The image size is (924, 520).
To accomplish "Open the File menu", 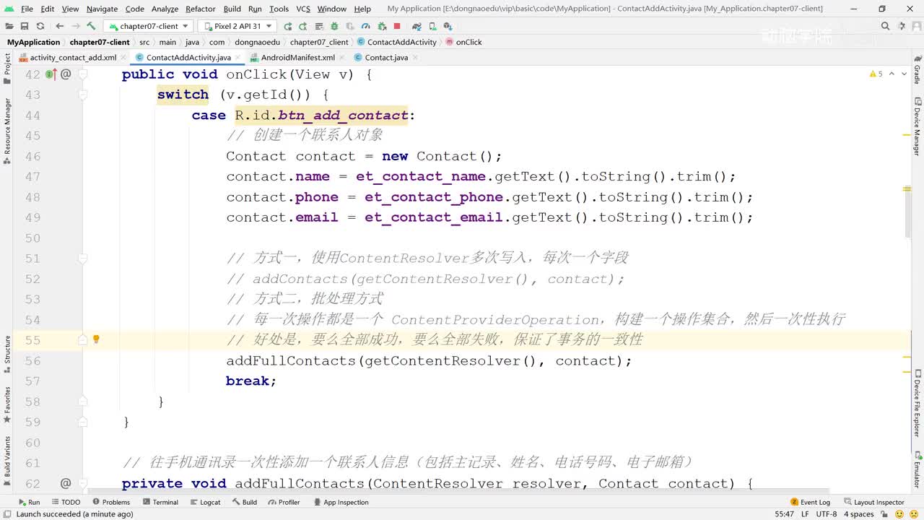I will coord(27,9).
